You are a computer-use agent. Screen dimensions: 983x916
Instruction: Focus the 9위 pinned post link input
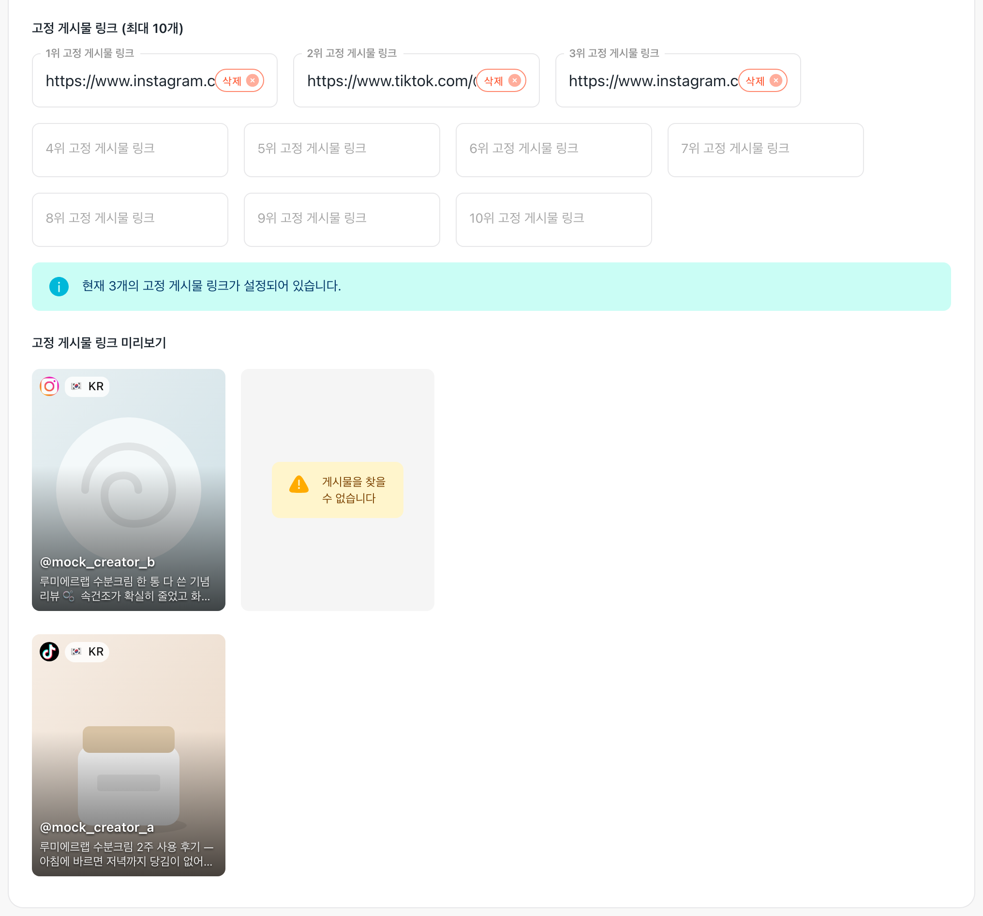point(342,220)
